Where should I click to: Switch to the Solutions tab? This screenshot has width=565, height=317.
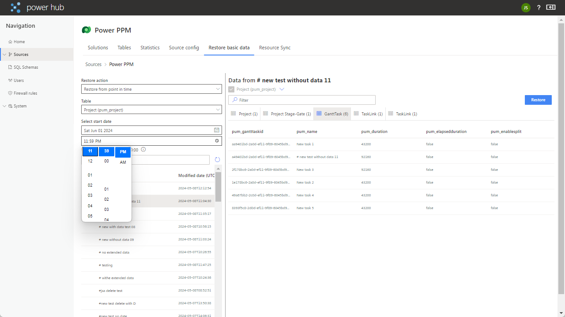[x=98, y=48]
